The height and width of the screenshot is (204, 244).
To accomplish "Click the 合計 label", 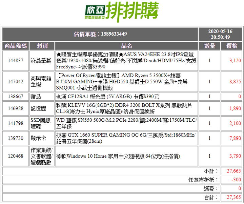I will (x=211, y=198).
